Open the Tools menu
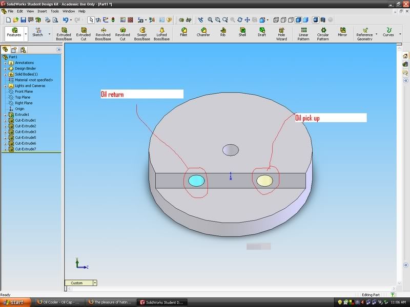 [x=54, y=11]
